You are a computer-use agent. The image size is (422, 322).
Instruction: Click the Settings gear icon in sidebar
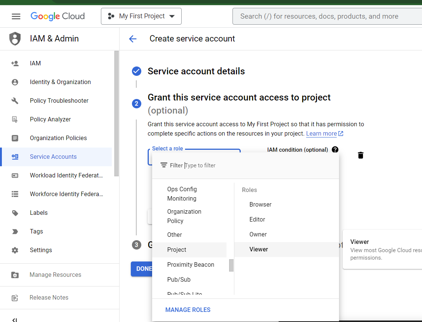tap(15, 250)
